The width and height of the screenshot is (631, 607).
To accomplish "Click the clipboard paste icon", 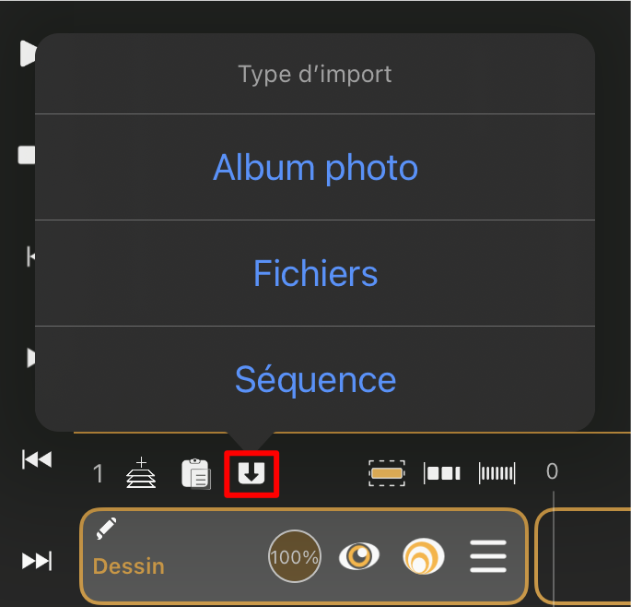I will (x=196, y=473).
